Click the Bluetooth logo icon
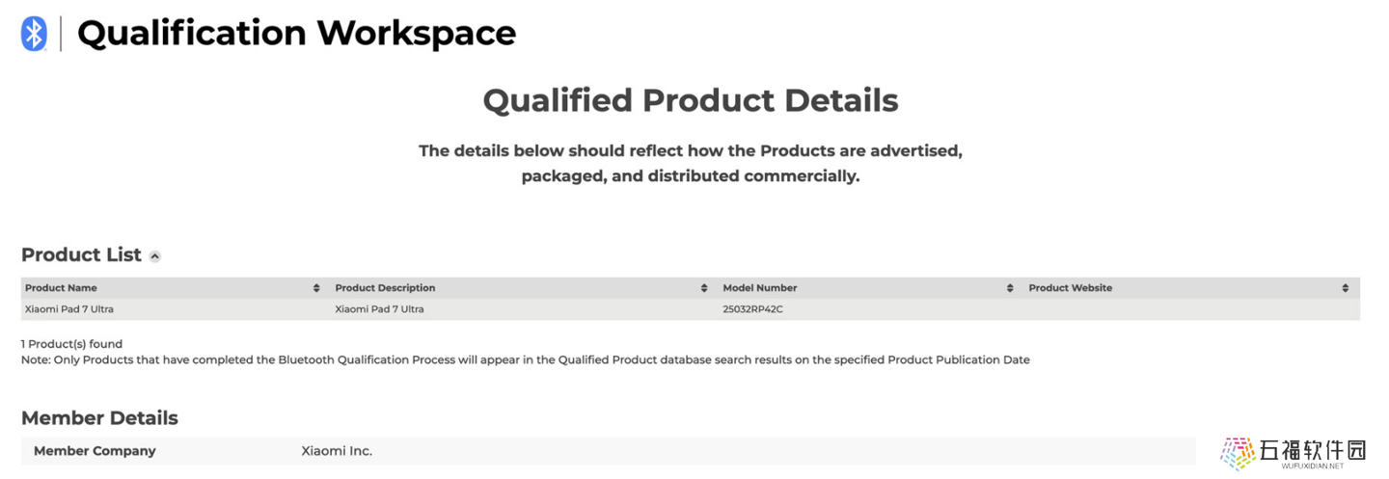 pyautogui.click(x=34, y=34)
